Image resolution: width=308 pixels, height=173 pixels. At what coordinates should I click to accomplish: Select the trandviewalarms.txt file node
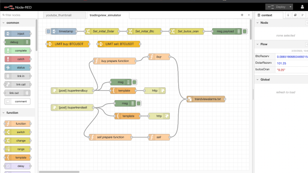pyautogui.click(x=205, y=99)
